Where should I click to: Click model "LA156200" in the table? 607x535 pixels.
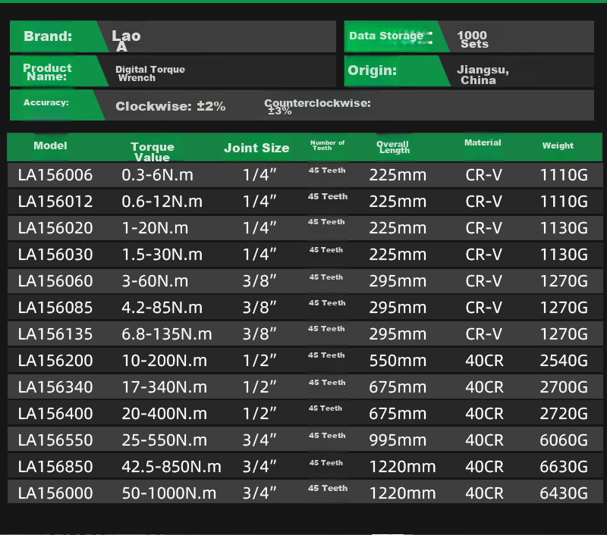click(x=55, y=361)
